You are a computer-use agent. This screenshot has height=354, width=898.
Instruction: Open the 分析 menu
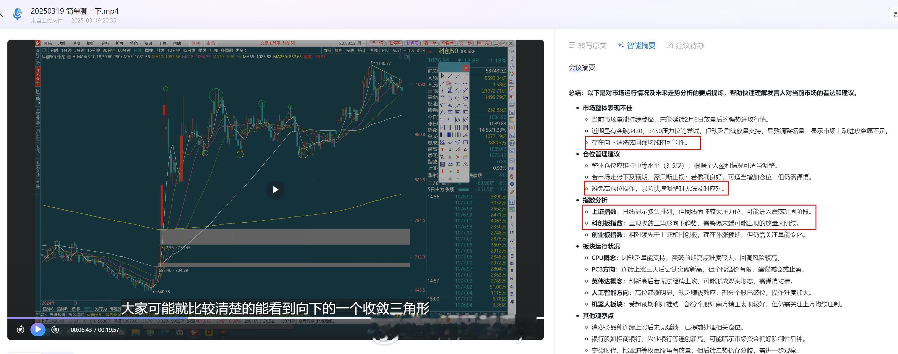coord(105,43)
